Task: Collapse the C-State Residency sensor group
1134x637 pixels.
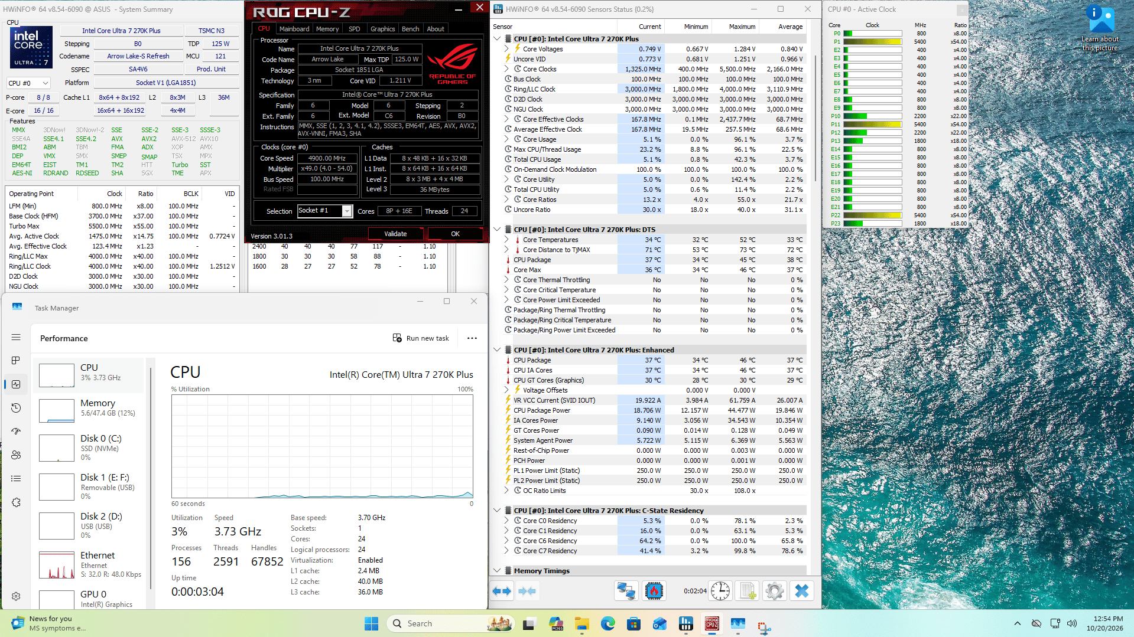Action: (x=498, y=511)
